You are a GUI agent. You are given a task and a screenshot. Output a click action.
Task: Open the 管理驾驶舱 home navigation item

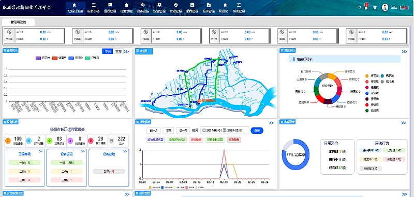(76, 8)
